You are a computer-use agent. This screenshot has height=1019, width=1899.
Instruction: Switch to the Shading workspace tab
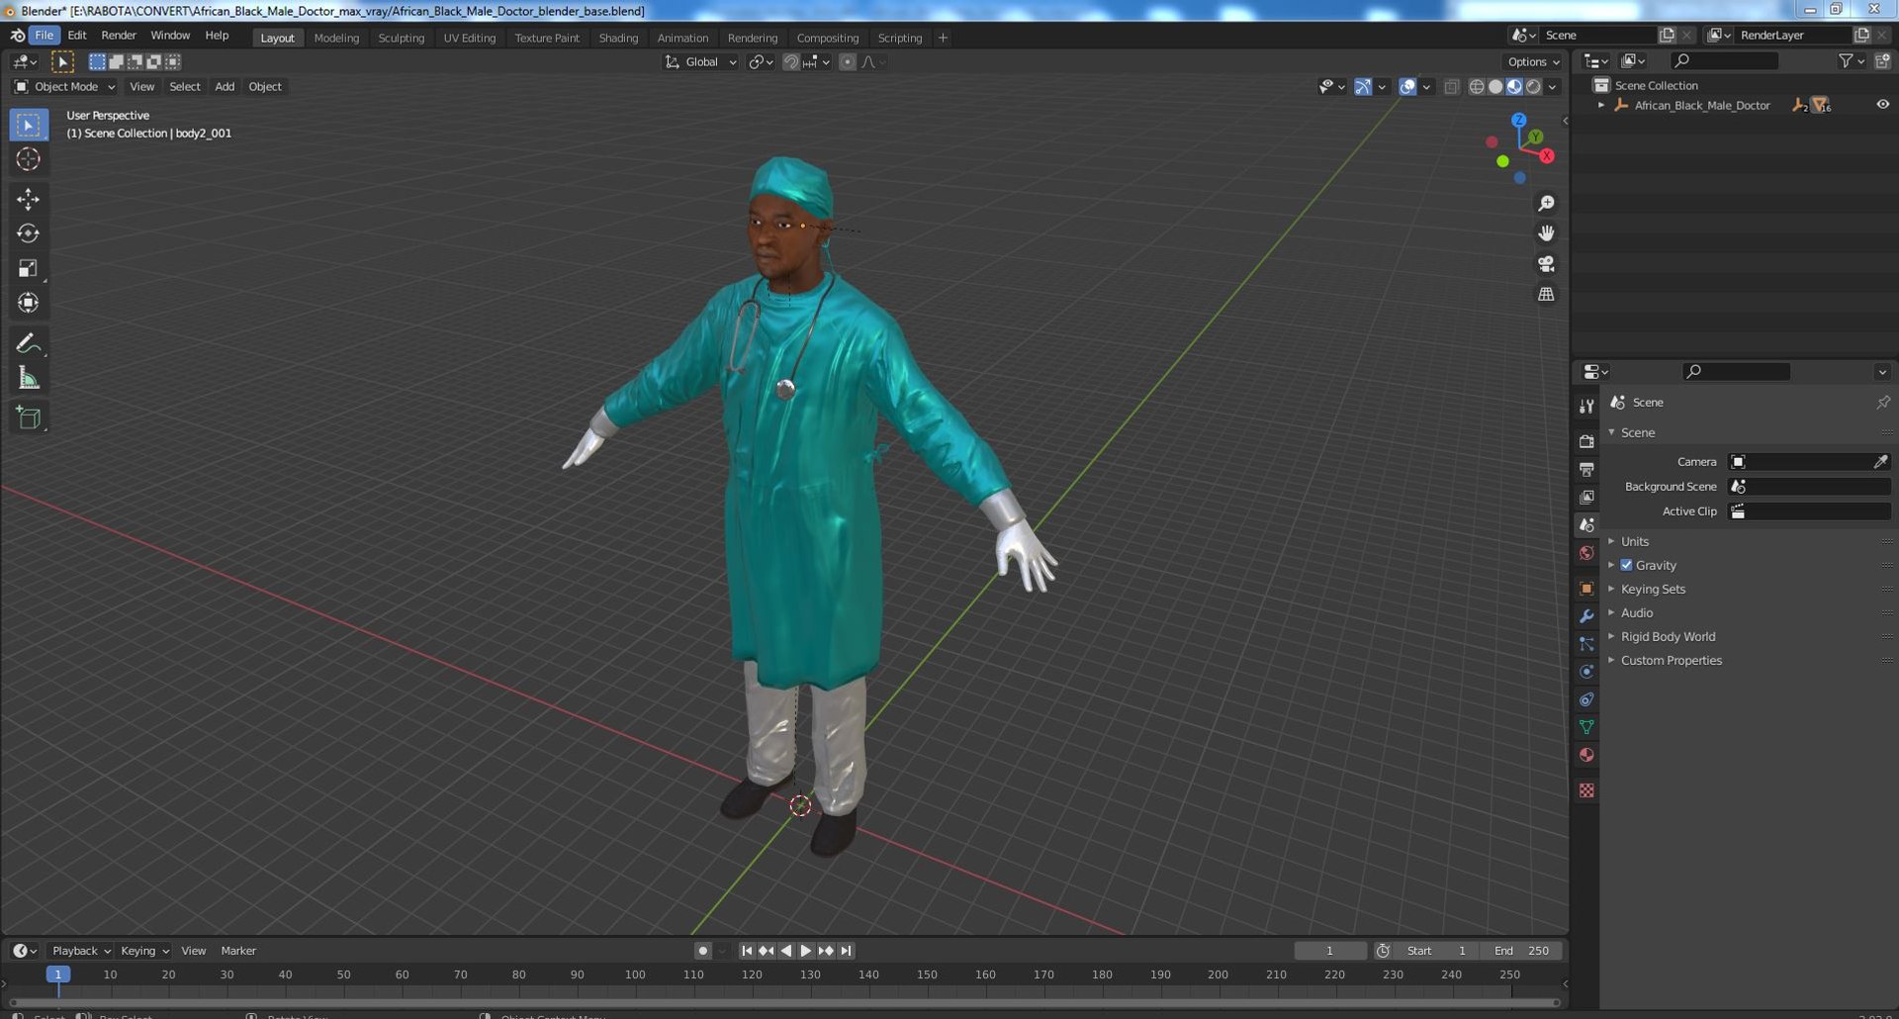618,38
